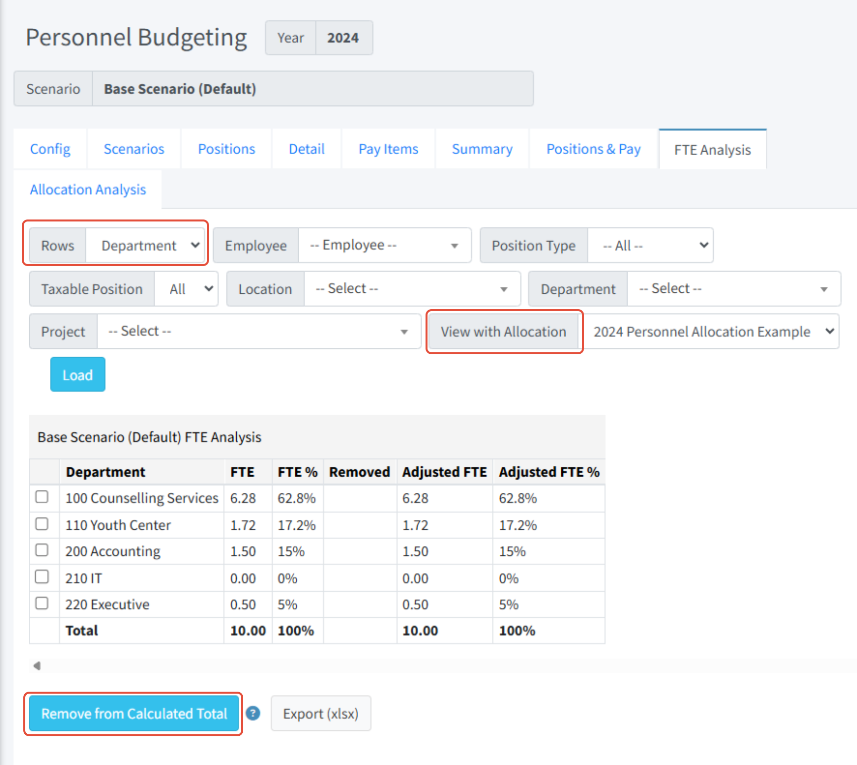
Task: Switch to the Pay Items tab
Action: (x=388, y=149)
